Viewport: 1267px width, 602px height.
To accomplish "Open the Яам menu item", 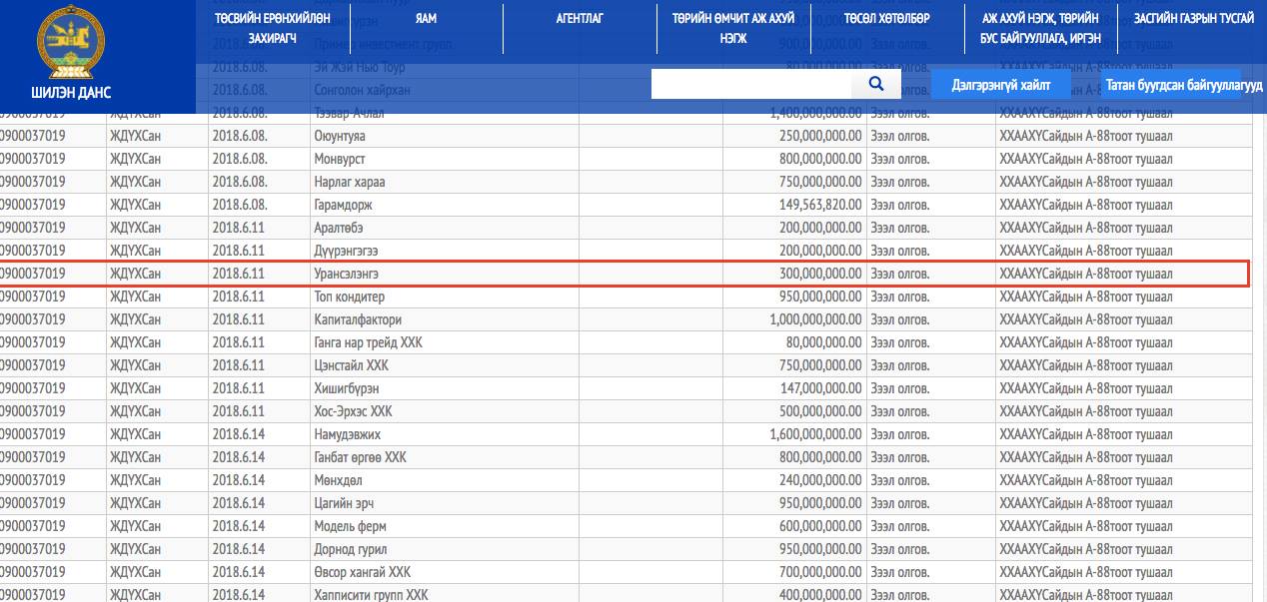I will coord(427,18).
